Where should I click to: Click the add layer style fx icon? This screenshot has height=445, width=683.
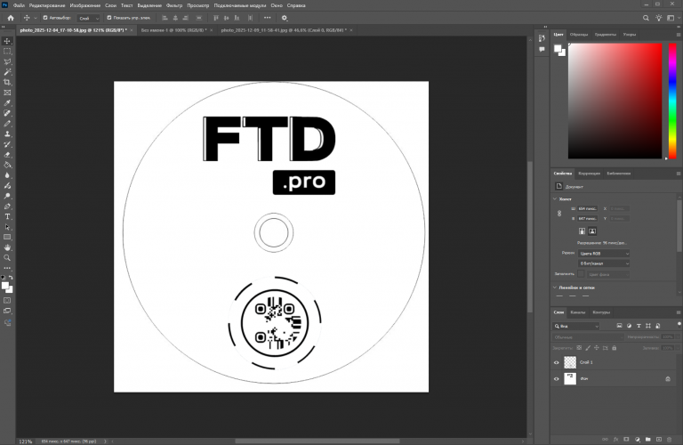pos(616,440)
